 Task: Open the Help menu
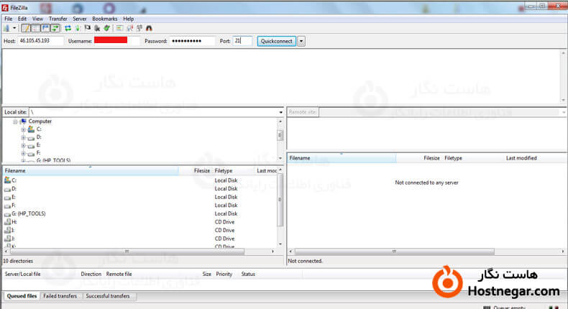pos(128,19)
